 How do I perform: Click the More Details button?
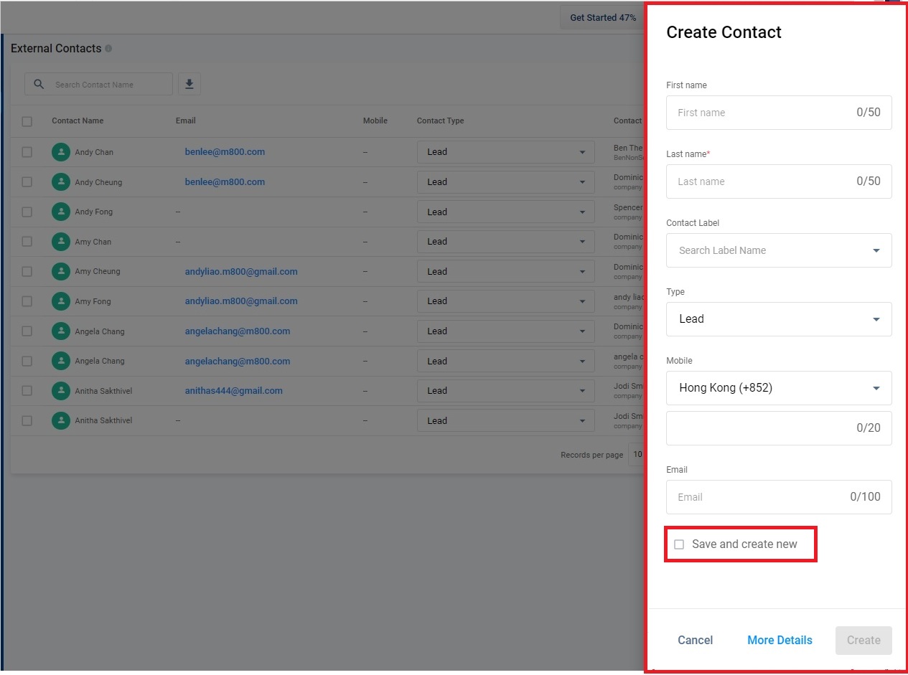[780, 640]
